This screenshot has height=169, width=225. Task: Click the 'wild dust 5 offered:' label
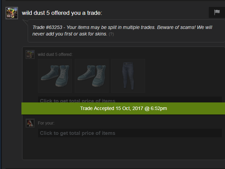(55, 54)
